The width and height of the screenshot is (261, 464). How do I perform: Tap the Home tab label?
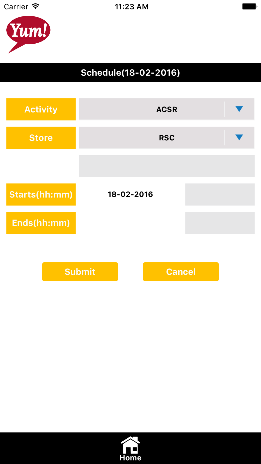click(x=130, y=458)
